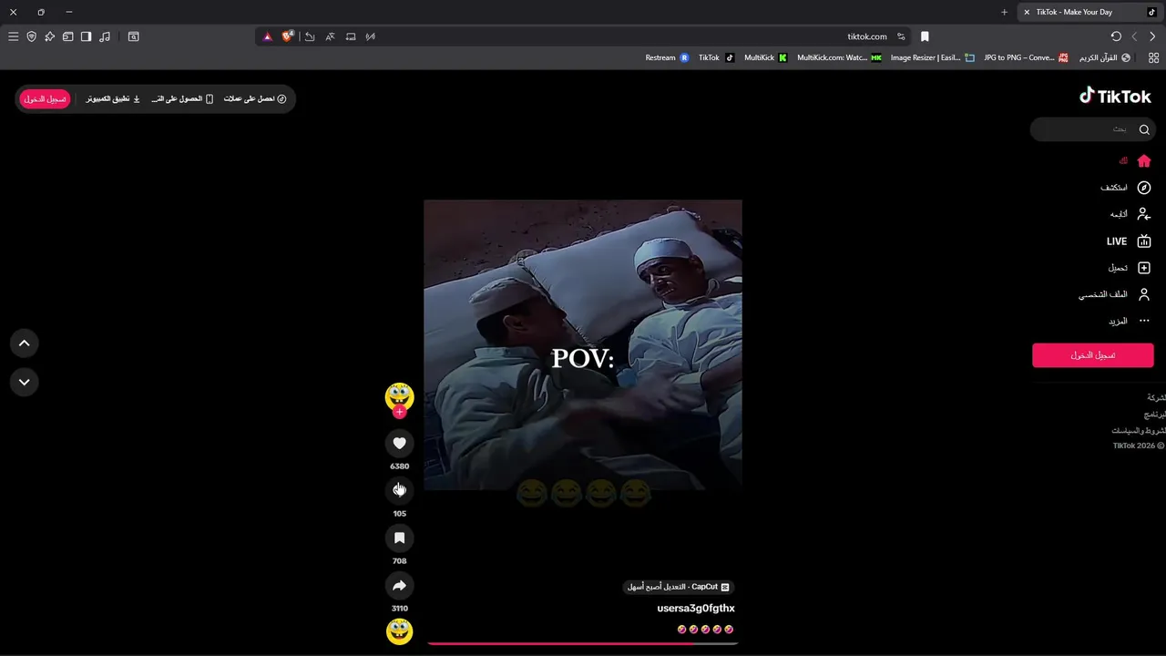The width and height of the screenshot is (1166, 656).
Task: Go forward with the right chevron
Action: pyautogui.click(x=1152, y=36)
